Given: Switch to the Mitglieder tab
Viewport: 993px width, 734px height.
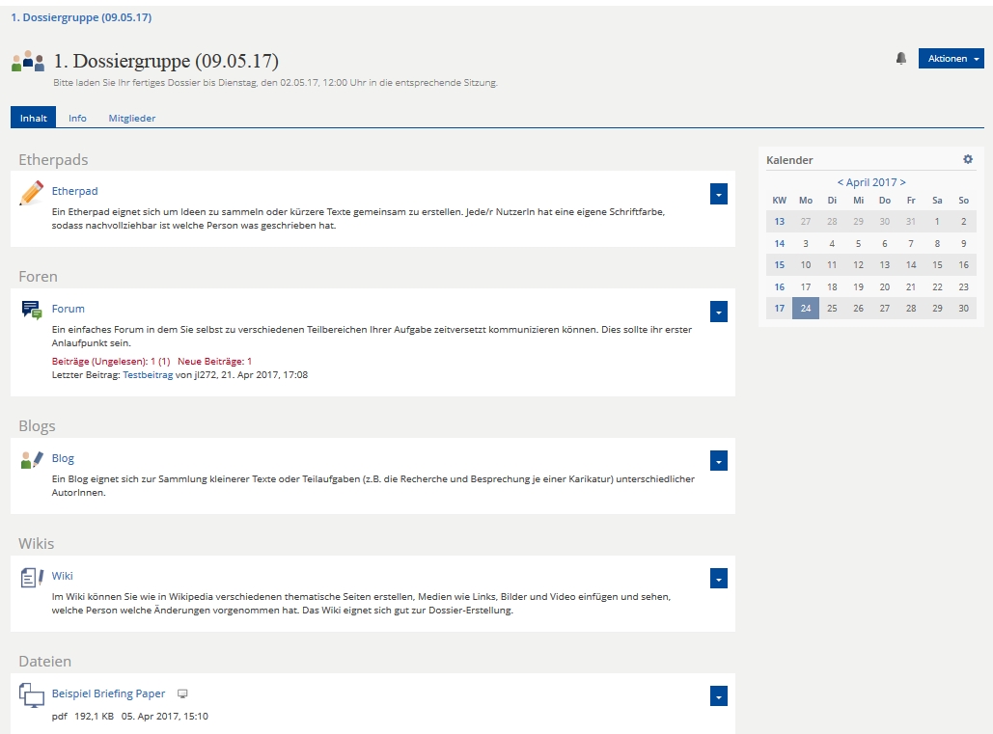Looking at the screenshot, I should click(x=131, y=118).
